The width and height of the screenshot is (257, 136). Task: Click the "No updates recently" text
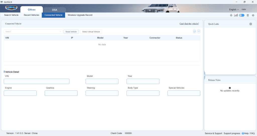[x=230, y=91]
